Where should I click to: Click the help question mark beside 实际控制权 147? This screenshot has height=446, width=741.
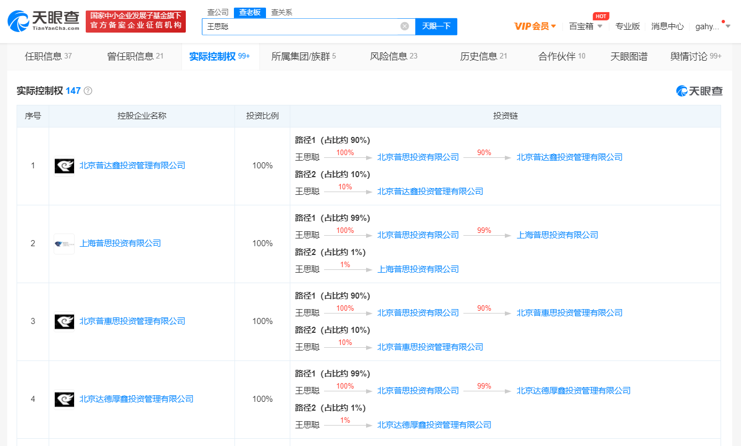coord(88,91)
